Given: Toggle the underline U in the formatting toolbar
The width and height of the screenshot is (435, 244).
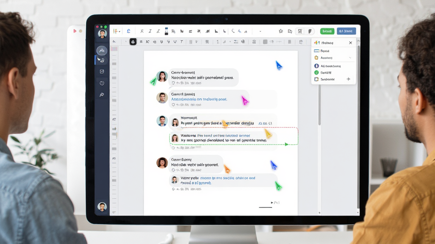Looking at the screenshot, I should 175,42.
